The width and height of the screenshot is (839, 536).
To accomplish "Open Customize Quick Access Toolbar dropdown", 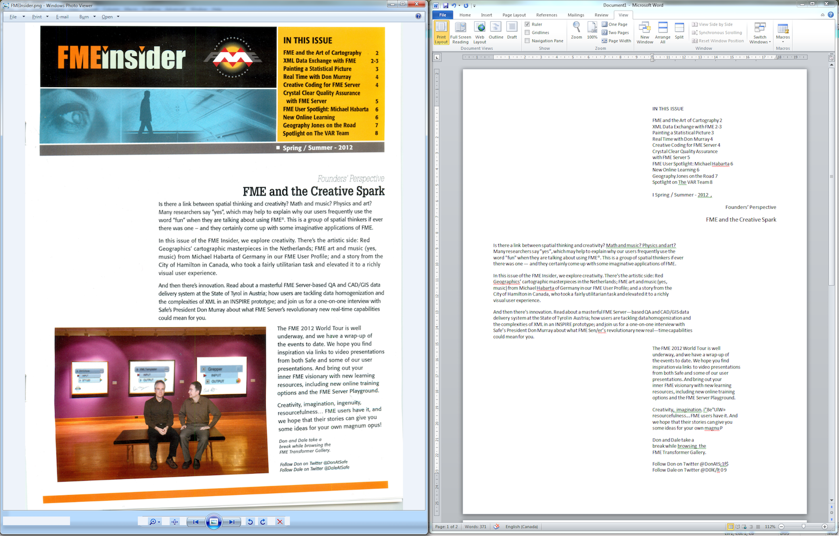I will [474, 6].
